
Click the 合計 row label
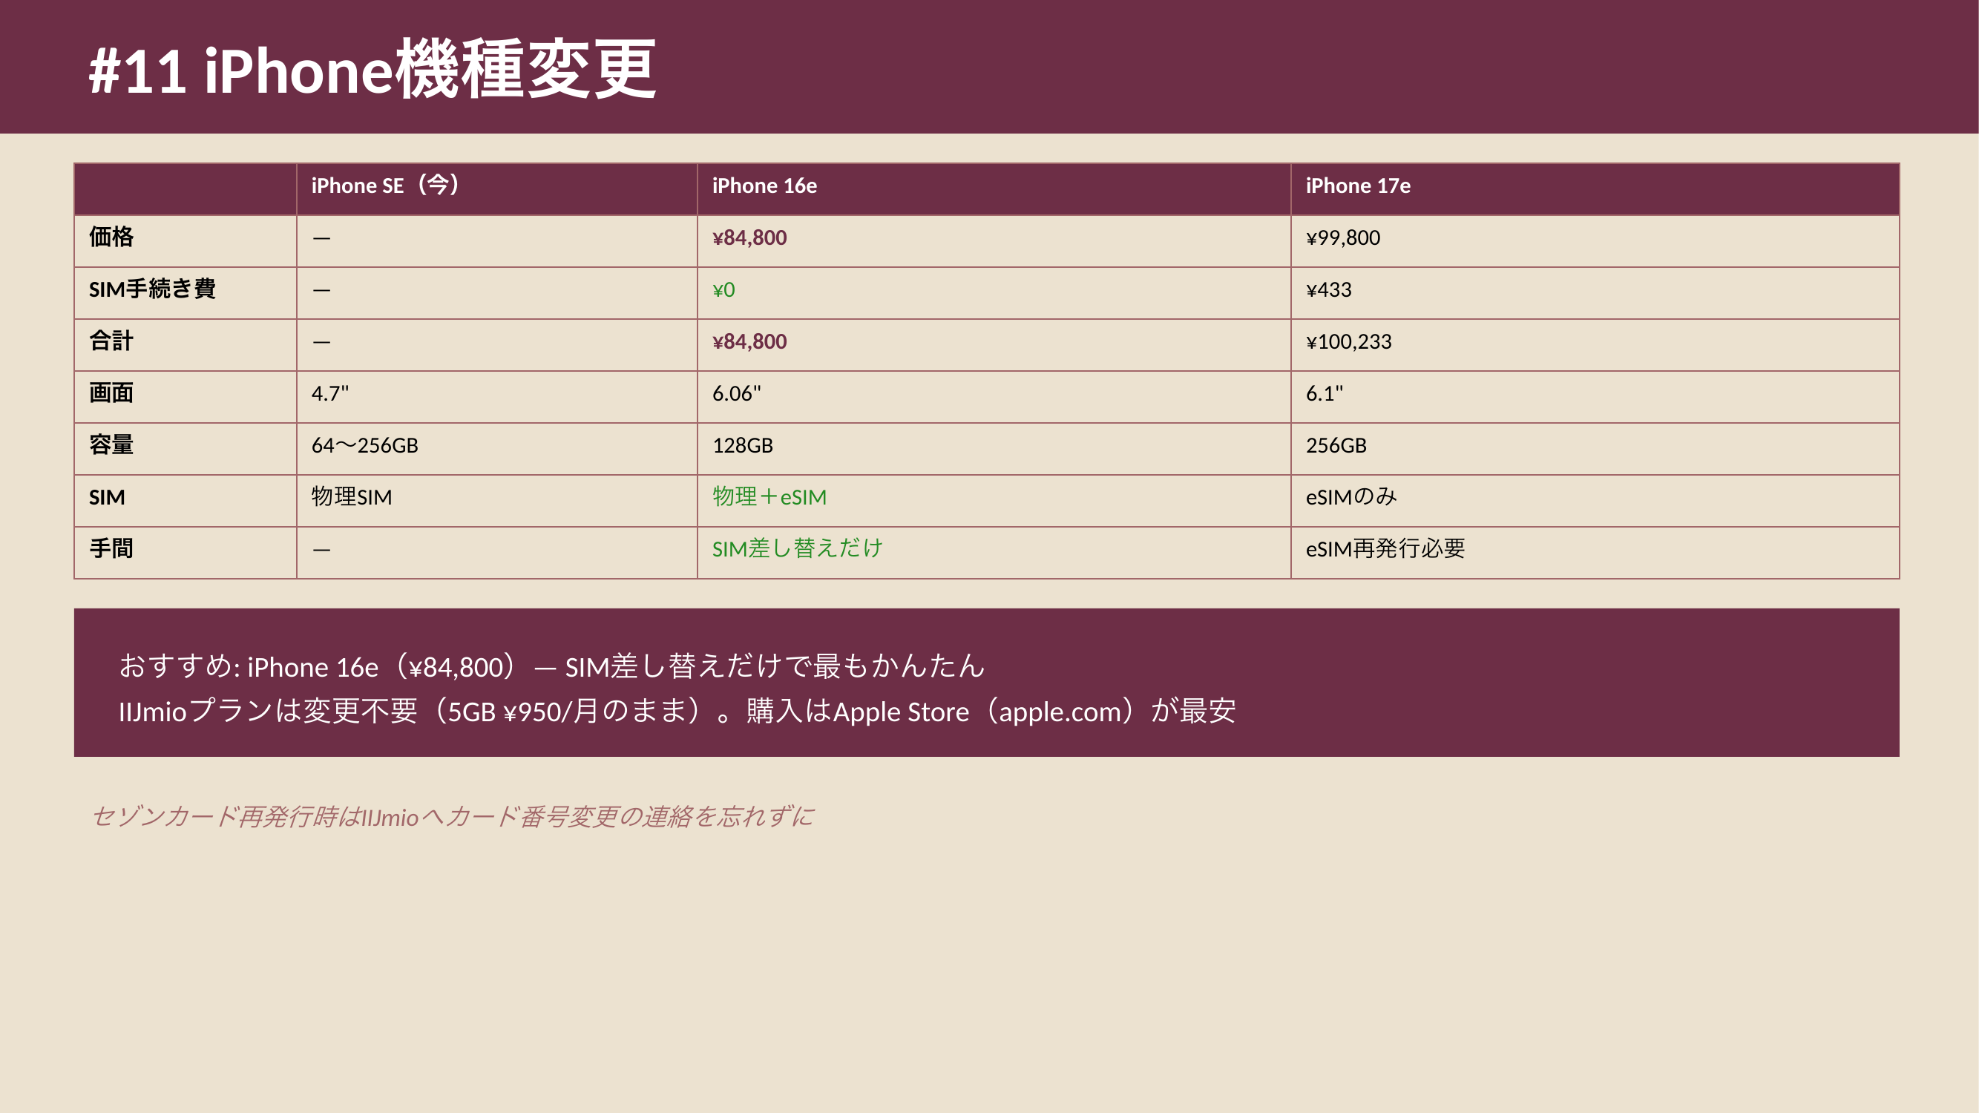click(111, 341)
